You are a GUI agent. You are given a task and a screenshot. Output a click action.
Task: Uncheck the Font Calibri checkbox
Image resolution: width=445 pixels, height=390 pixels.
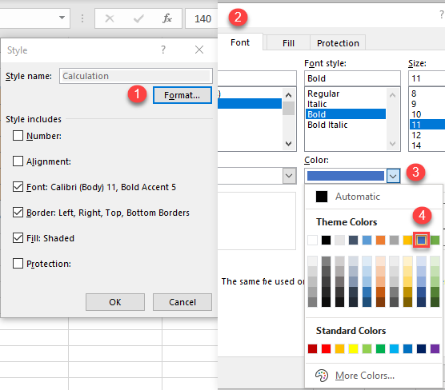18,187
